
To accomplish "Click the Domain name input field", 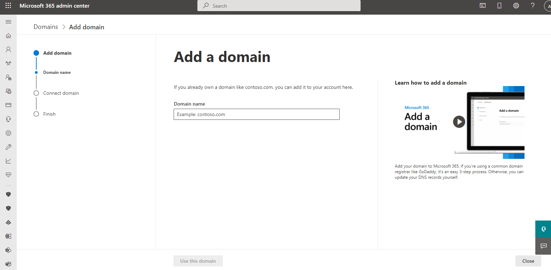I will [257, 114].
